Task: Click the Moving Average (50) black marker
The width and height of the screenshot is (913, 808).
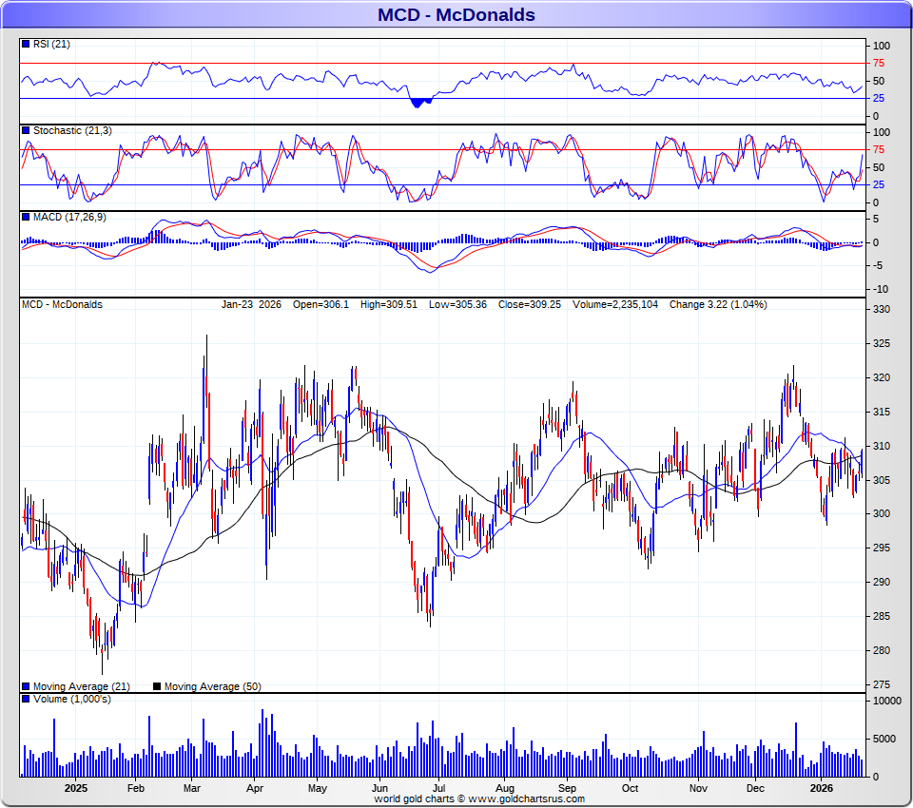Action: tap(158, 686)
